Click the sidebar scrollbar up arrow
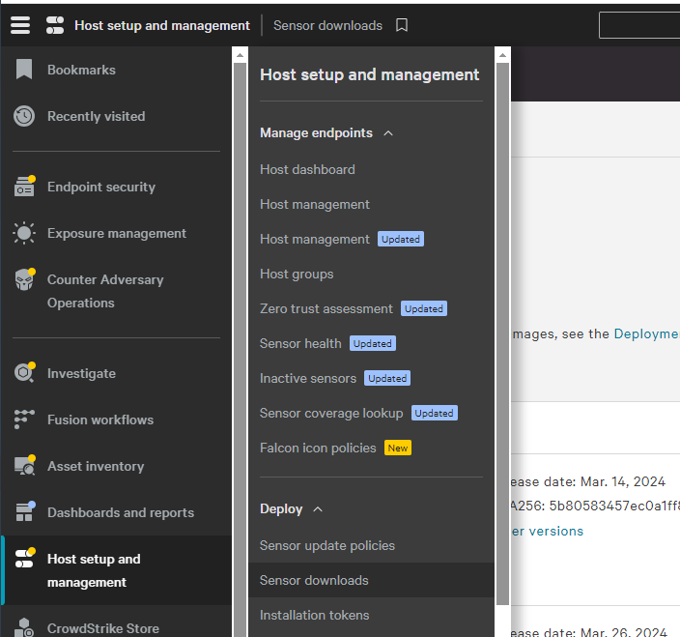The height and width of the screenshot is (637, 680). 240,55
